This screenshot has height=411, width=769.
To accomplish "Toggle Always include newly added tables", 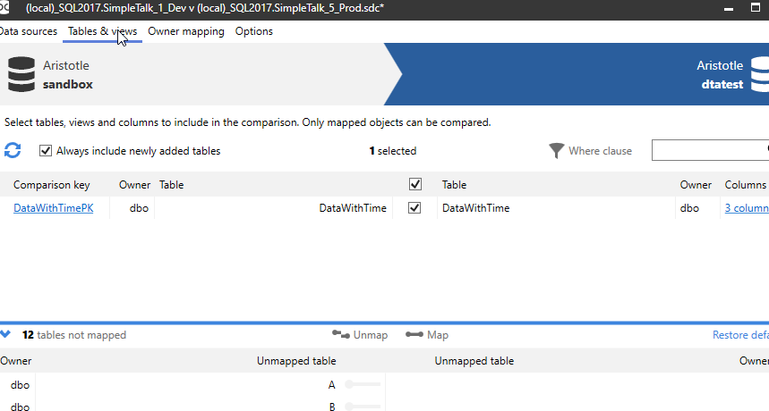I will [x=46, y=151].
